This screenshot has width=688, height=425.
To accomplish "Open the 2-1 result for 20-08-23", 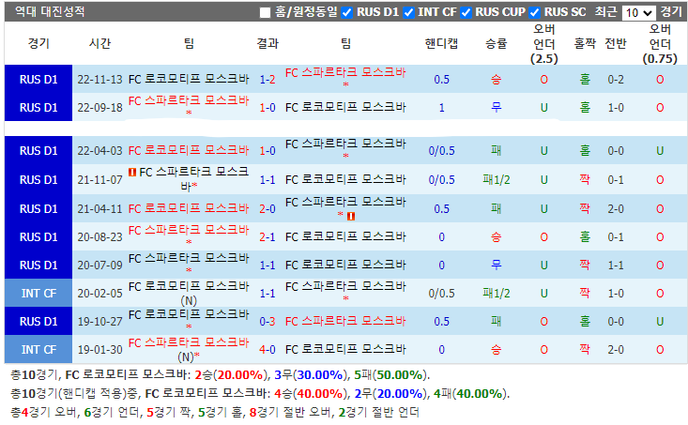I will coord(268,237).
